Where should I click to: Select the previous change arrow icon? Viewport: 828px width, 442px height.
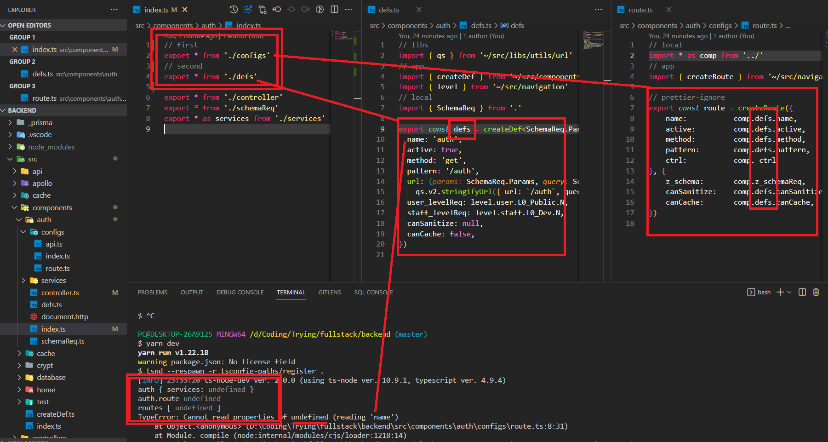coord(277,9)
